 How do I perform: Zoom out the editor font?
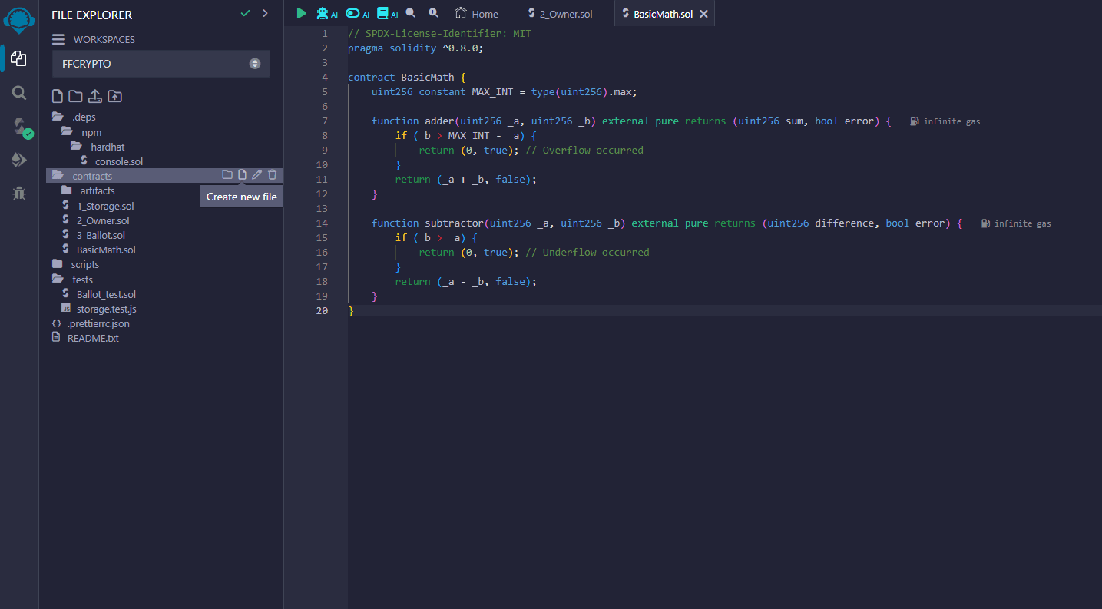coord(411,12)
